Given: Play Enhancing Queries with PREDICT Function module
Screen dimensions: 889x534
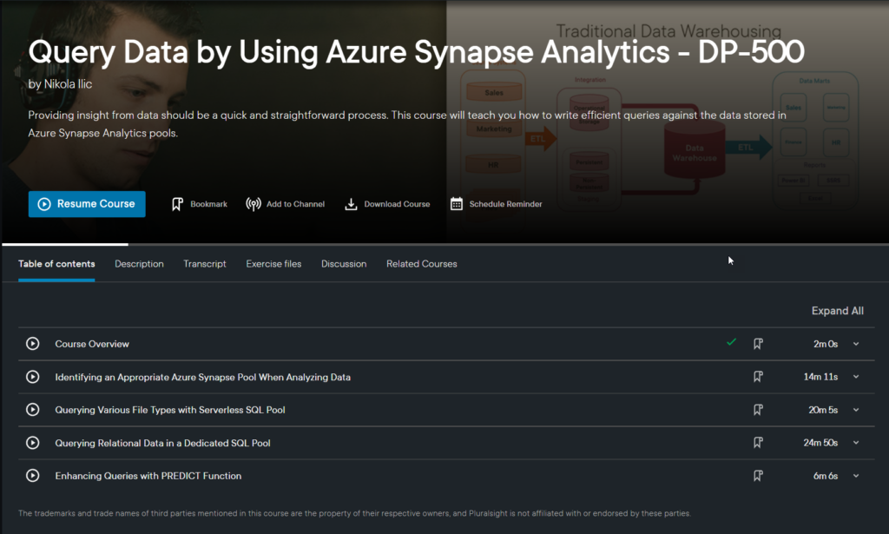Looking at the screenshot, I should pyautogui.click(x=33, y=476).
